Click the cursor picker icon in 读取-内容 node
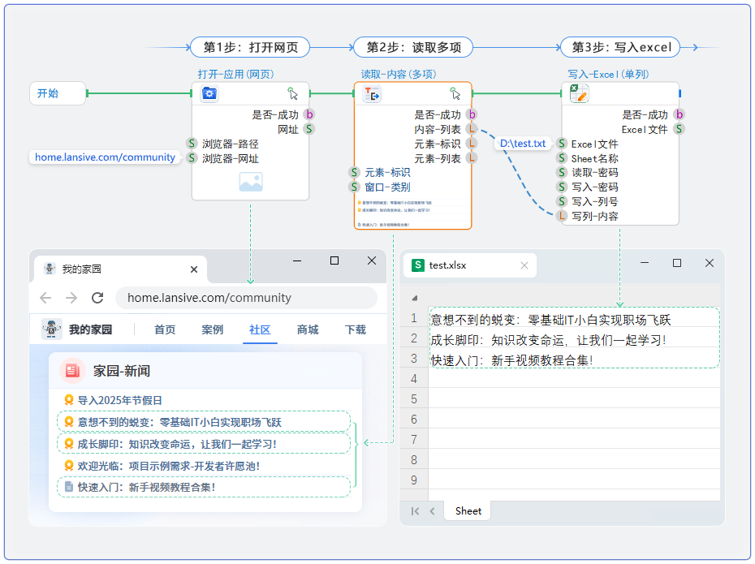755x564 pixels. 455,94
